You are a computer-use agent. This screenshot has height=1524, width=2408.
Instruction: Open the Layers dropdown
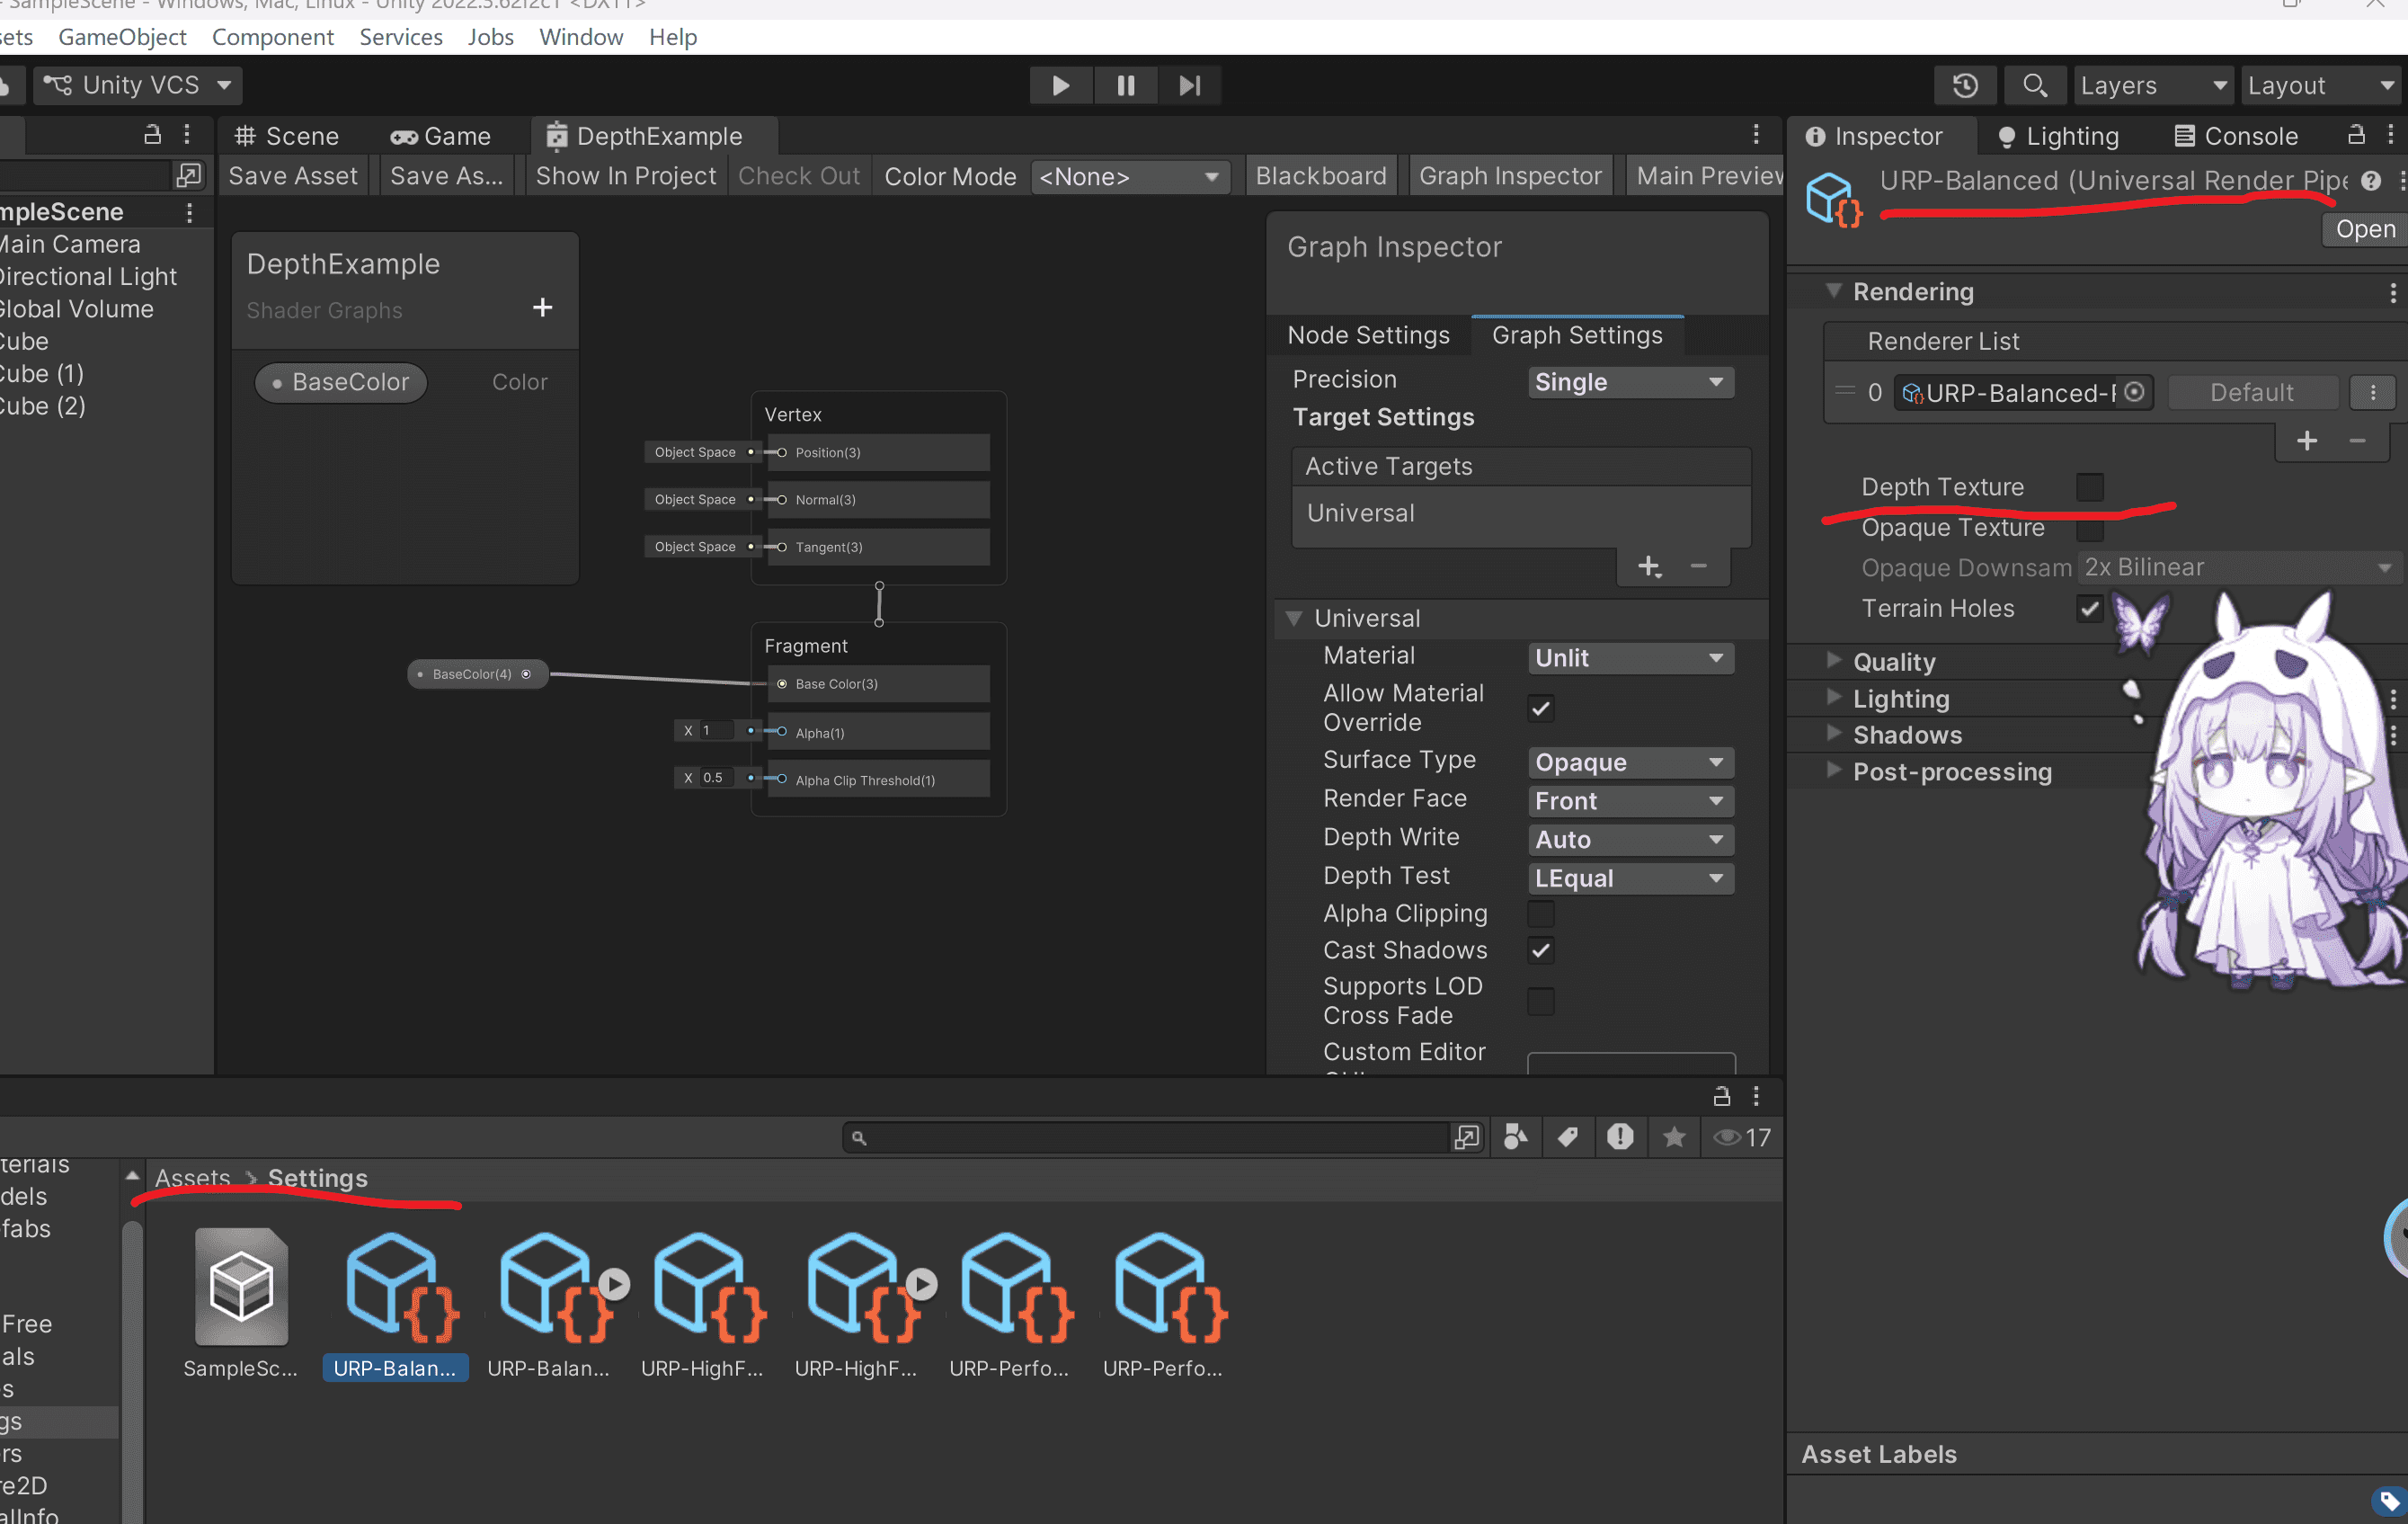click(x=2154, y=85)
